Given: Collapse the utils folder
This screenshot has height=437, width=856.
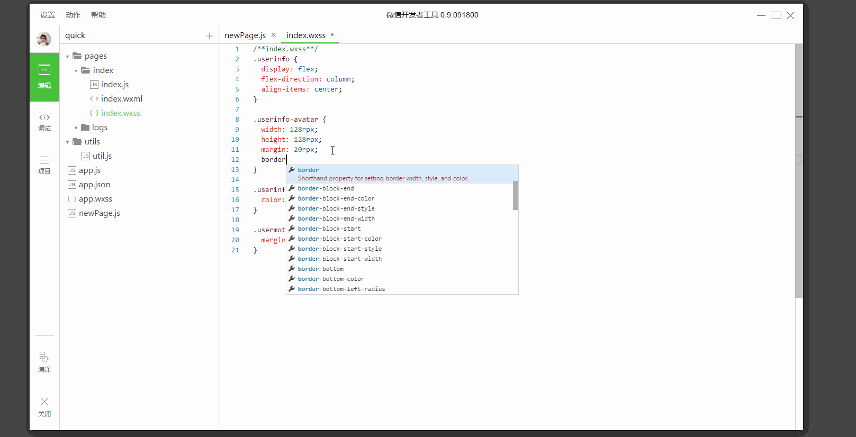Looking at the screenshot, I should point(68,142).
